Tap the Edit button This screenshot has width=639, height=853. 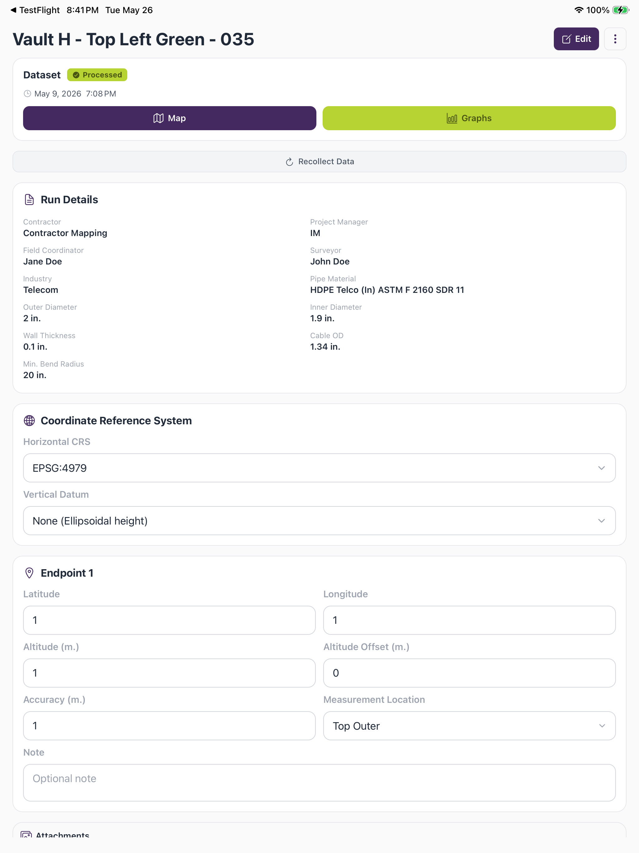(576, 39)
